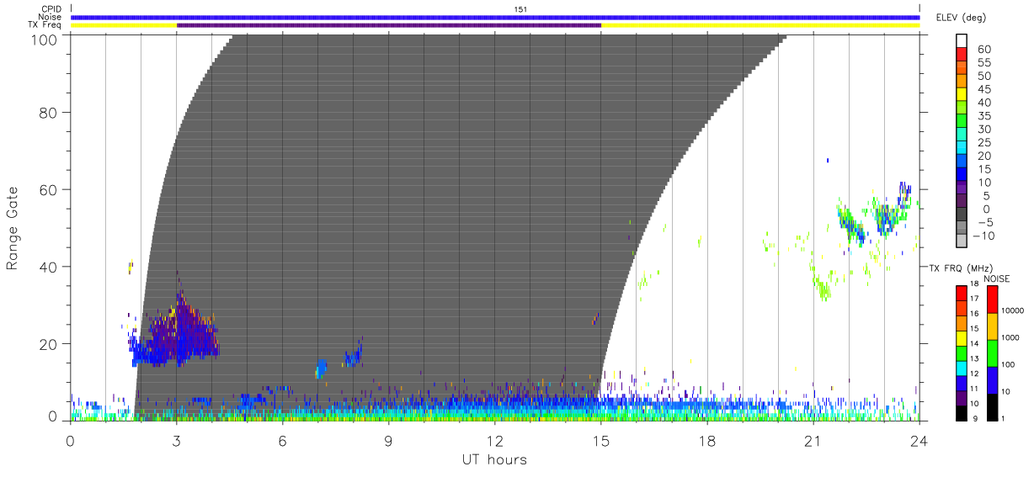Click the 35 label on ELEV colorbar
This screenshot has height=477, width=1034.
tap(983, 116)
